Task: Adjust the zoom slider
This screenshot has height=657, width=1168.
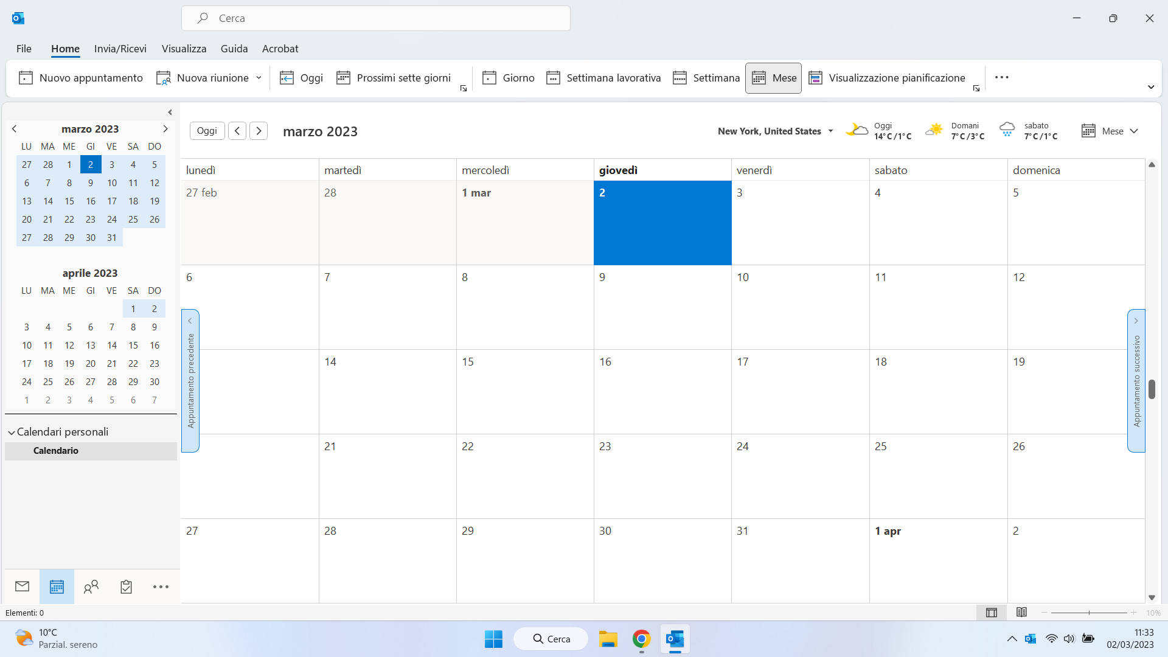Action: tap(1089, 613)
